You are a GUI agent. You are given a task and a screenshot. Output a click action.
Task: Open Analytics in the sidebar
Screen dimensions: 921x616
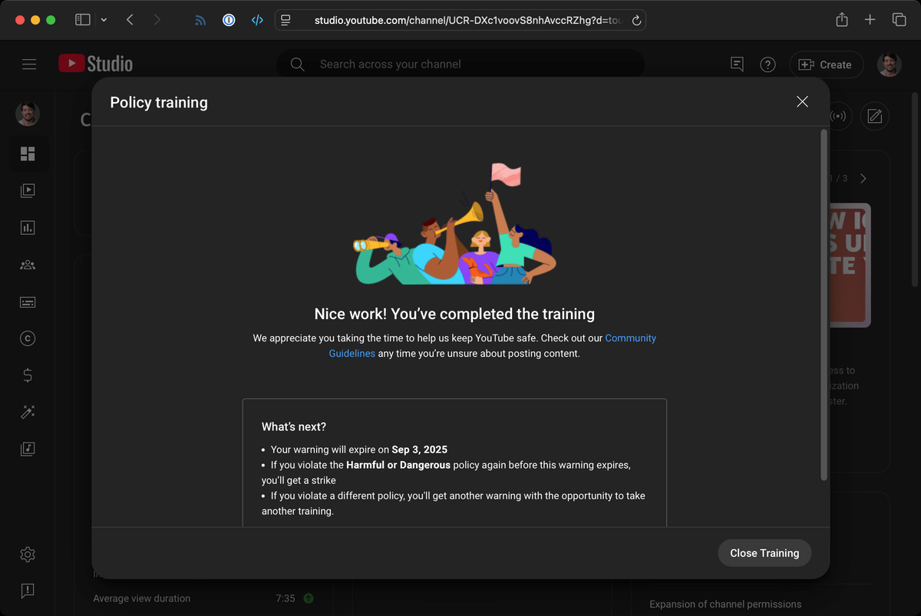pos(28,228)
